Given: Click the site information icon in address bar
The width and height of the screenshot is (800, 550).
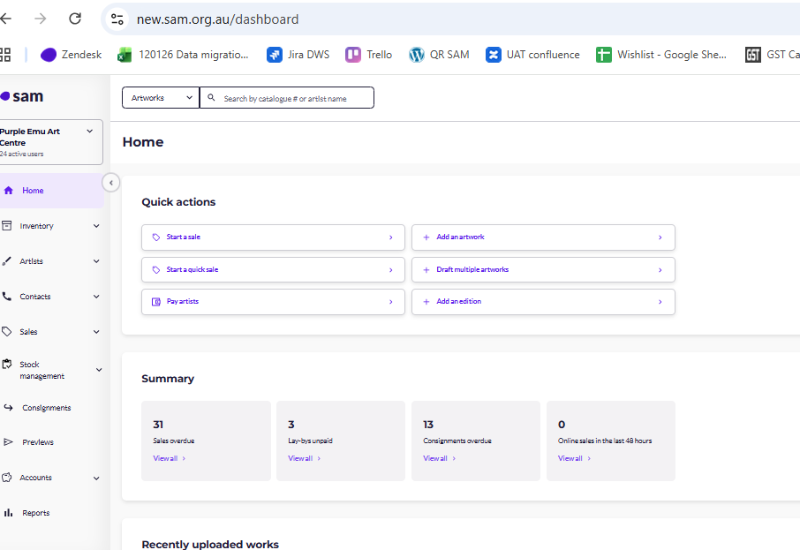Looking at the screenshot, I should pos(117,19).
